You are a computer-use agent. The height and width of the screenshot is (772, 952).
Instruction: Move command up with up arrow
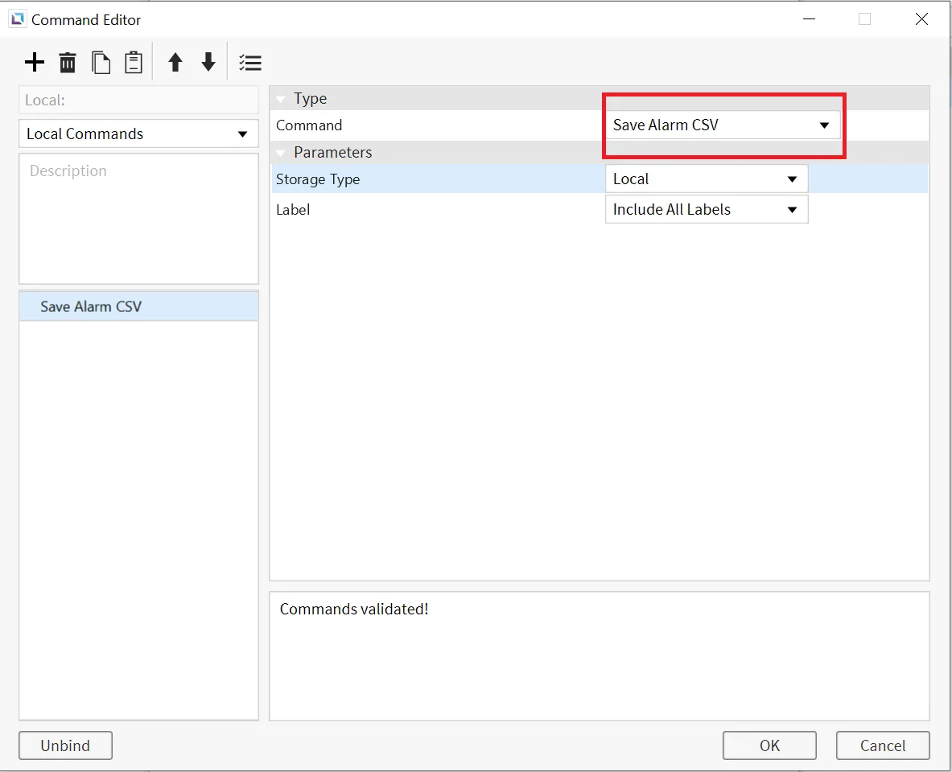coord(175,63)
